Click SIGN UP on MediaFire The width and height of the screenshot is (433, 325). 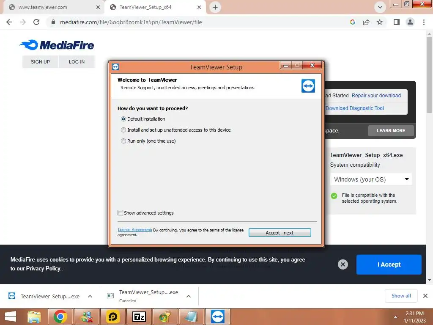(40, 62)
